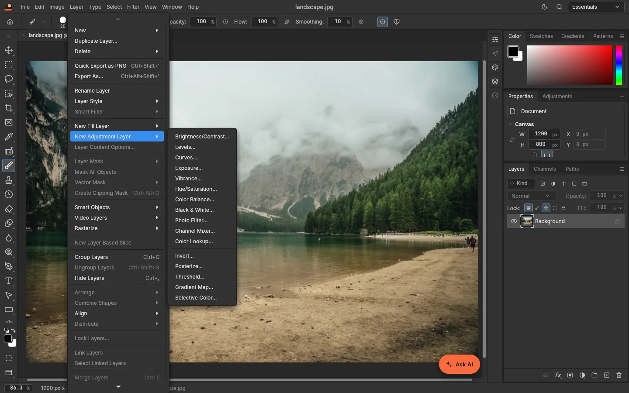Expand the New submenu in Layer menu
629x393 pixels.
pos(117,31)
